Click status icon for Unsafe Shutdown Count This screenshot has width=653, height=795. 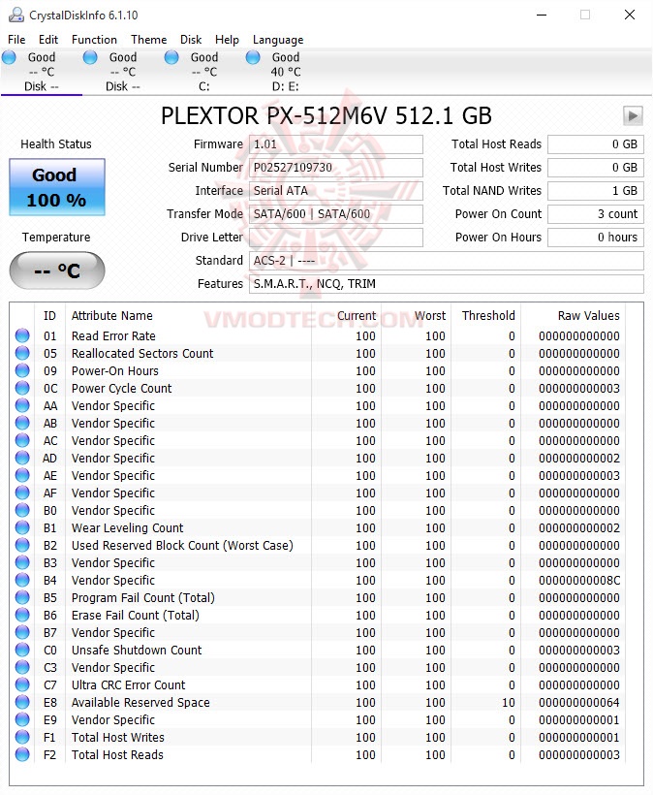point(22,650)
